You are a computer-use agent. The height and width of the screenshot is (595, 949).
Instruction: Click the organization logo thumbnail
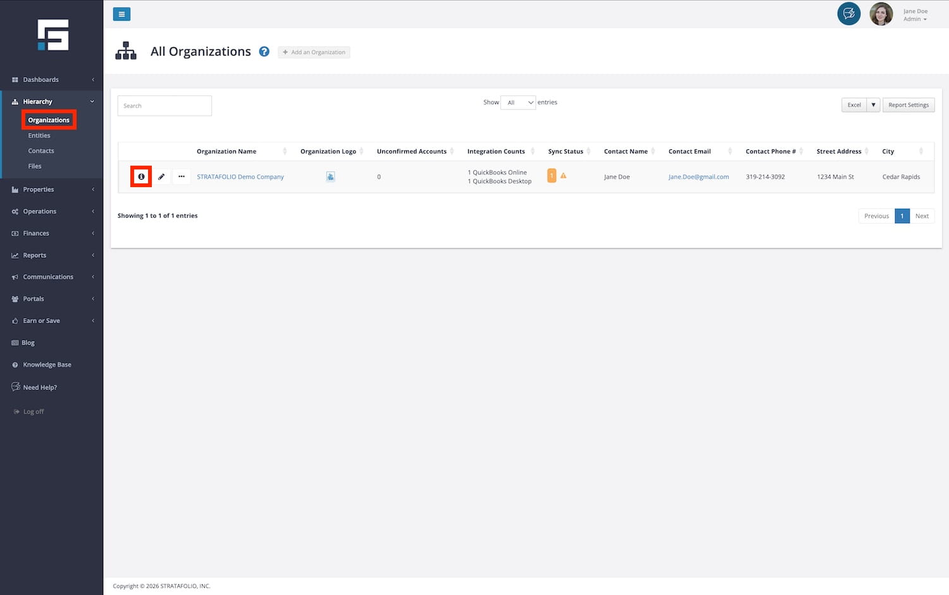(x=330, y=176)
